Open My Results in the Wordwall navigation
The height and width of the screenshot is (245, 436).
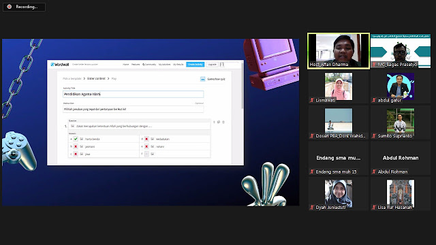click(x=178, y=65)
